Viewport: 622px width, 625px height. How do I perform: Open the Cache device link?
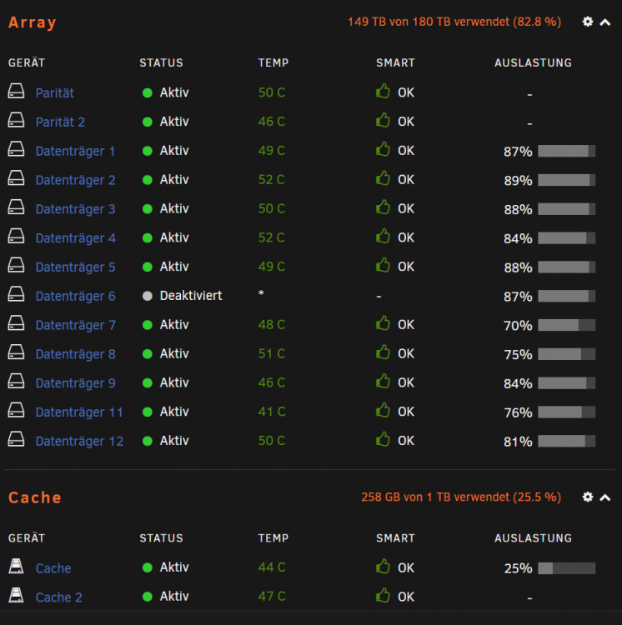point(53,568)
